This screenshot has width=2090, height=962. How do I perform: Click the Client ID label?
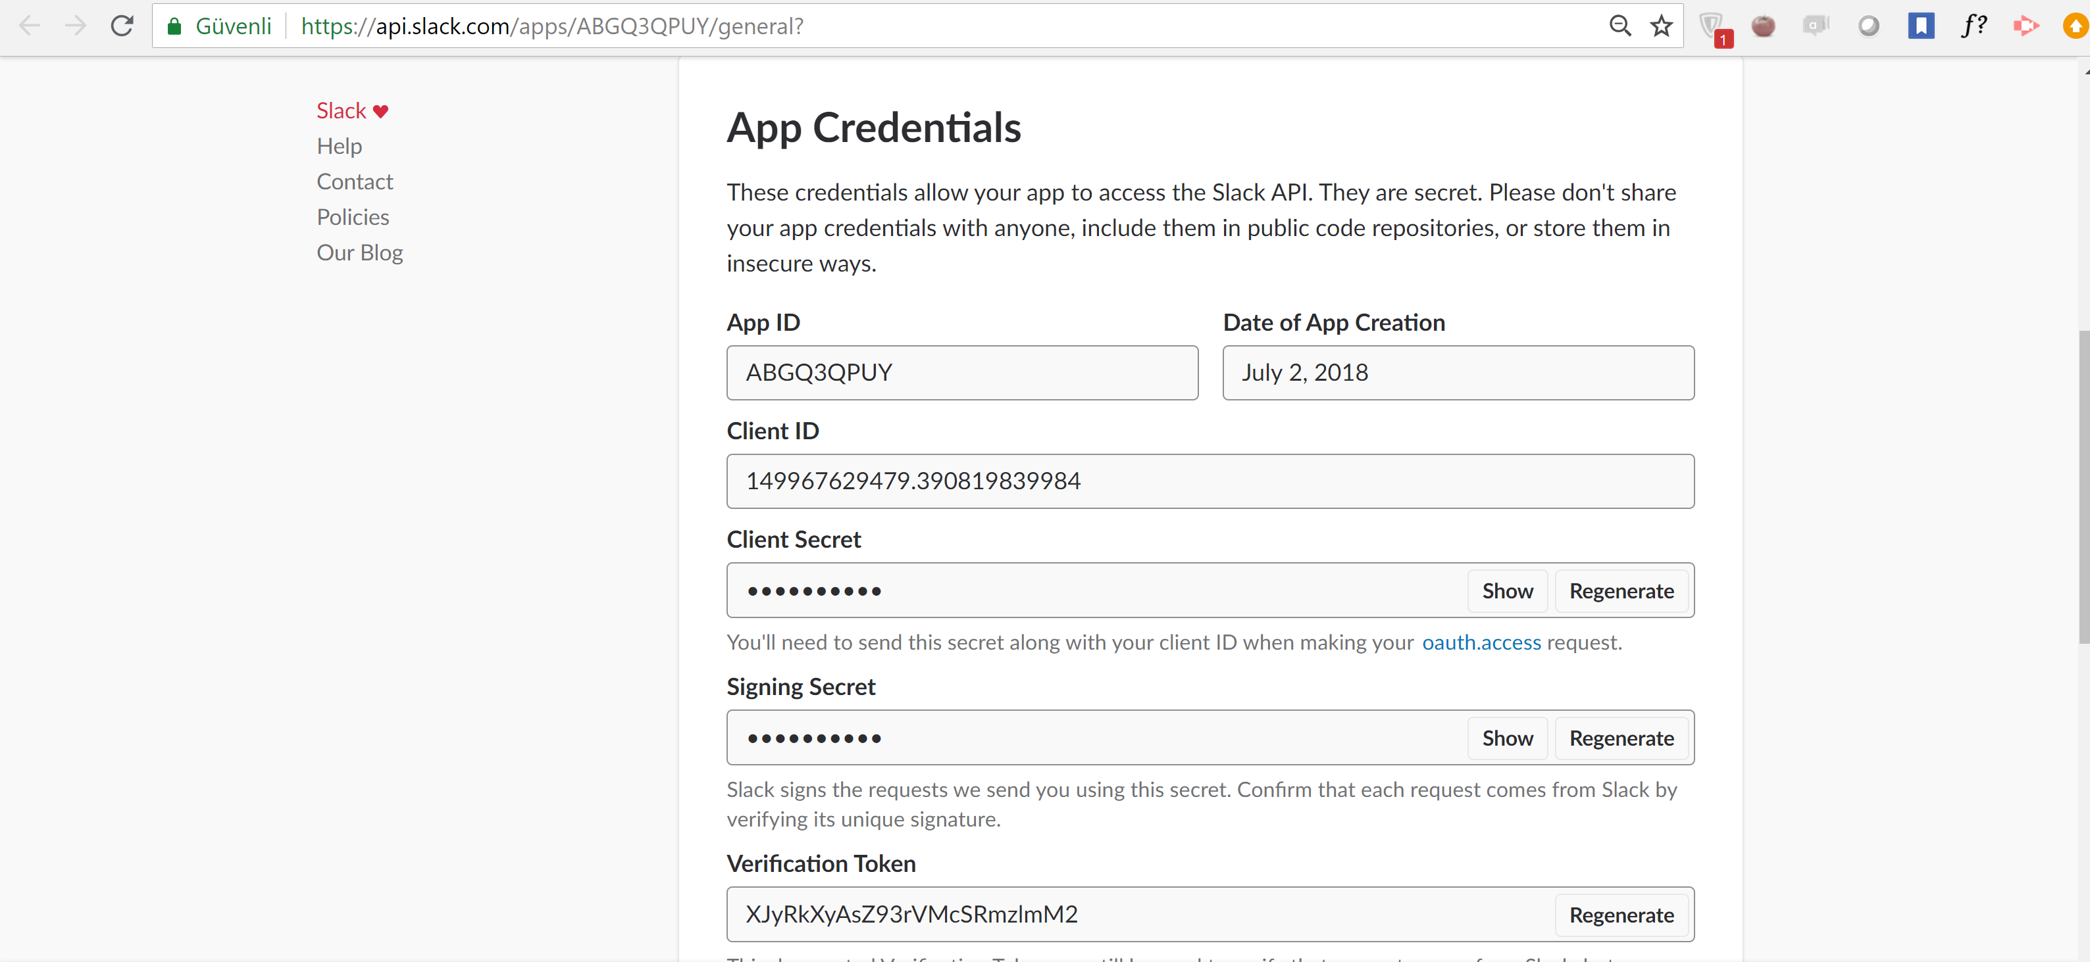773,431
